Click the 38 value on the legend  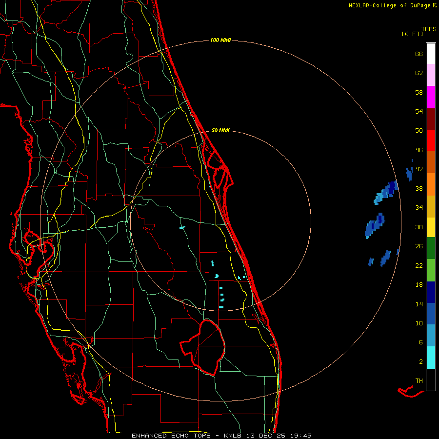[419, 188]
